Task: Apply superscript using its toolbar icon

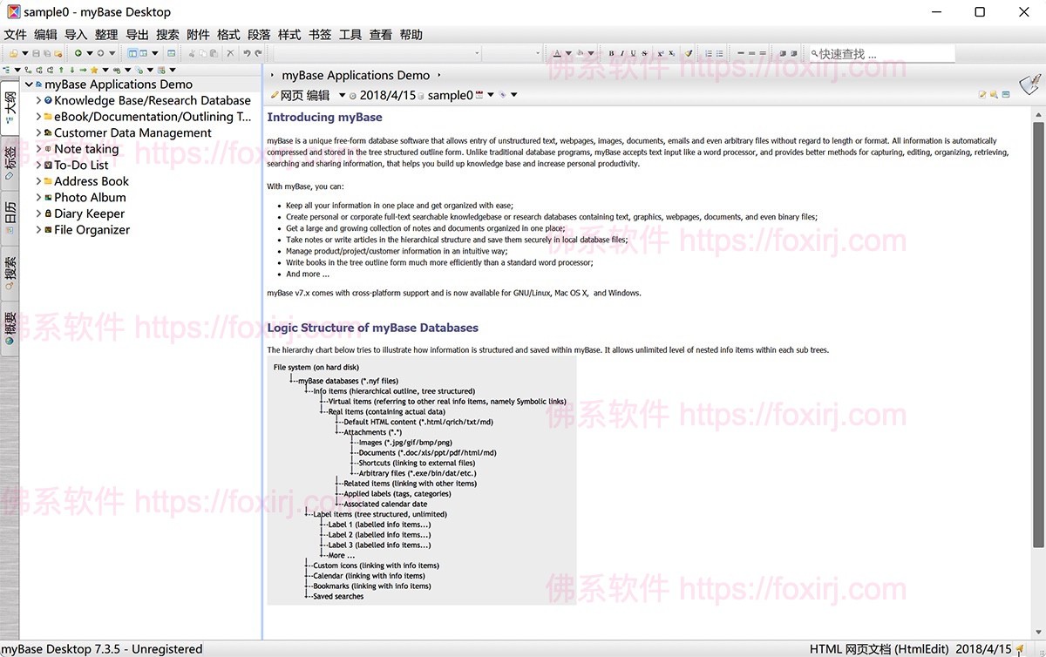Action: [x=660, y=52]
